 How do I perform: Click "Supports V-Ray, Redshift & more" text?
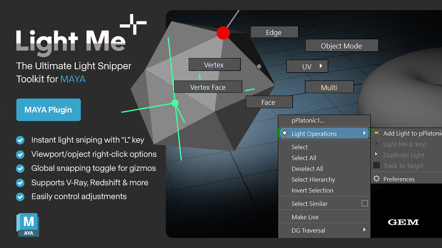coord(90,183)
